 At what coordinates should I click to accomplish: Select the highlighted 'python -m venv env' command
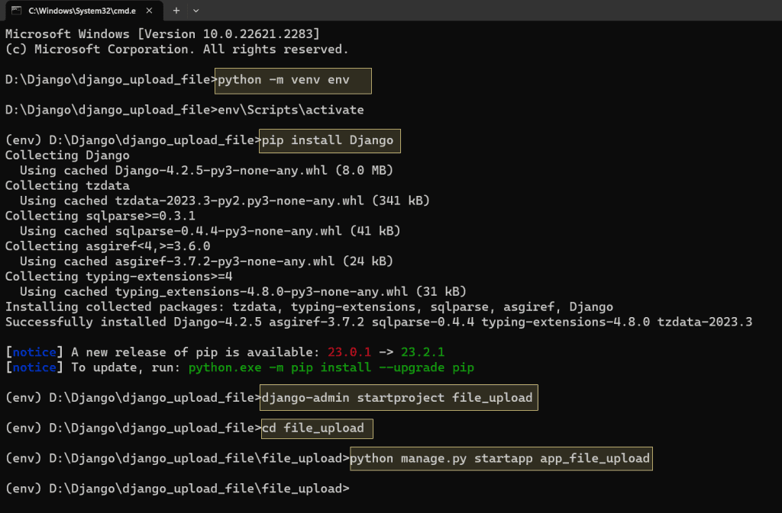point(292,80)
